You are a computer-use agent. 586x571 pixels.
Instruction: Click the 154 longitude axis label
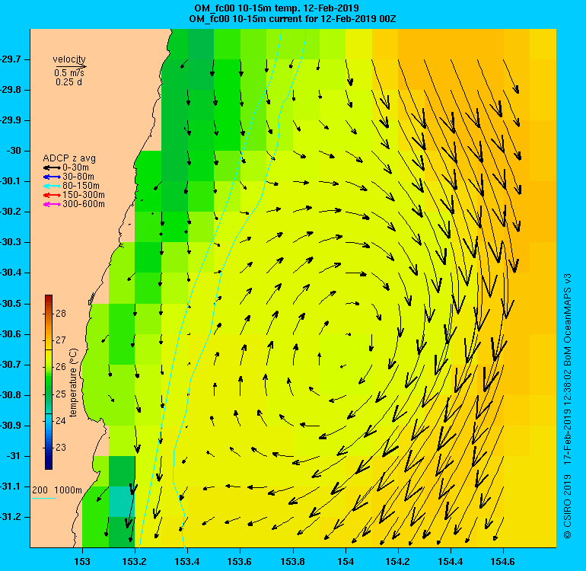click(x=346, y=562)
